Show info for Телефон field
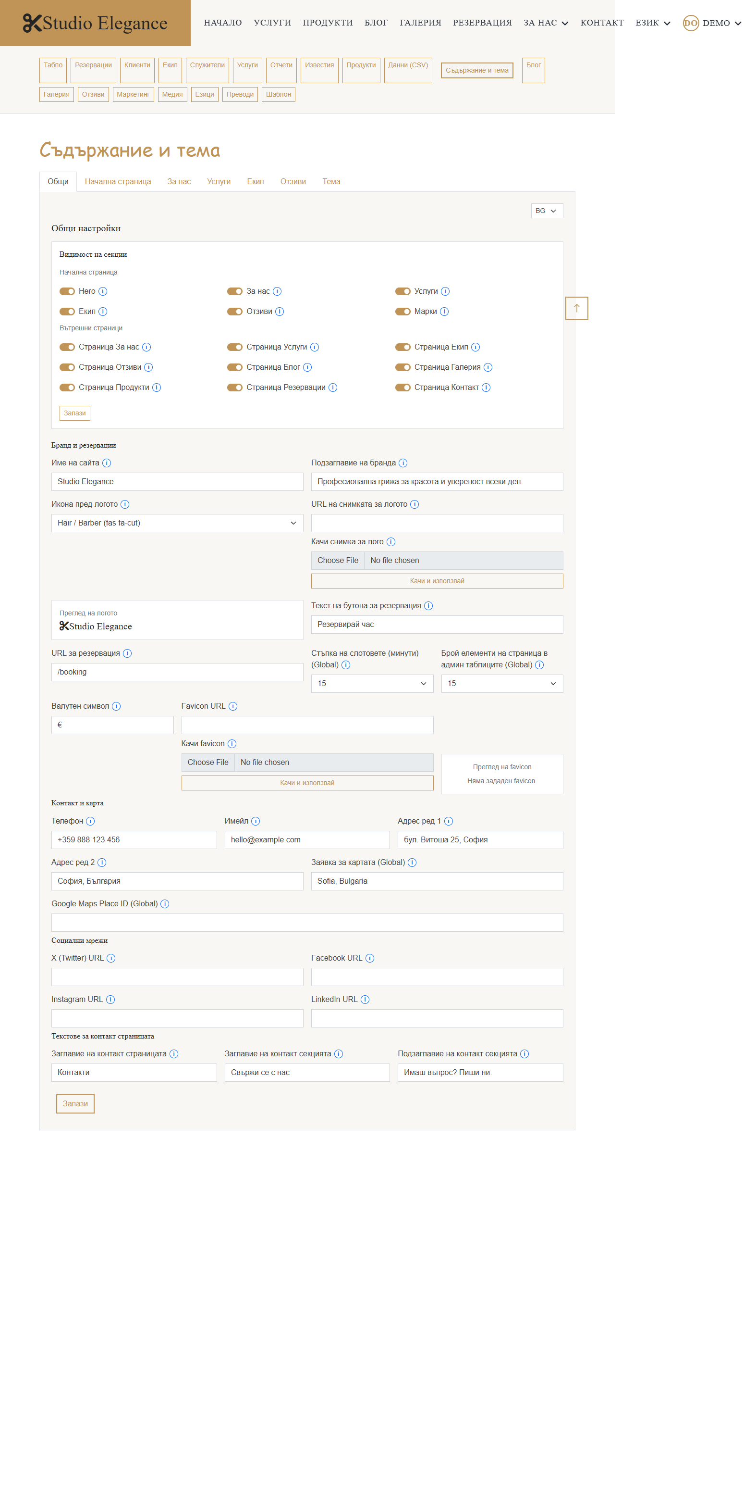The width and height of the screenshot is (756, 1502). (x=90, y=821)
